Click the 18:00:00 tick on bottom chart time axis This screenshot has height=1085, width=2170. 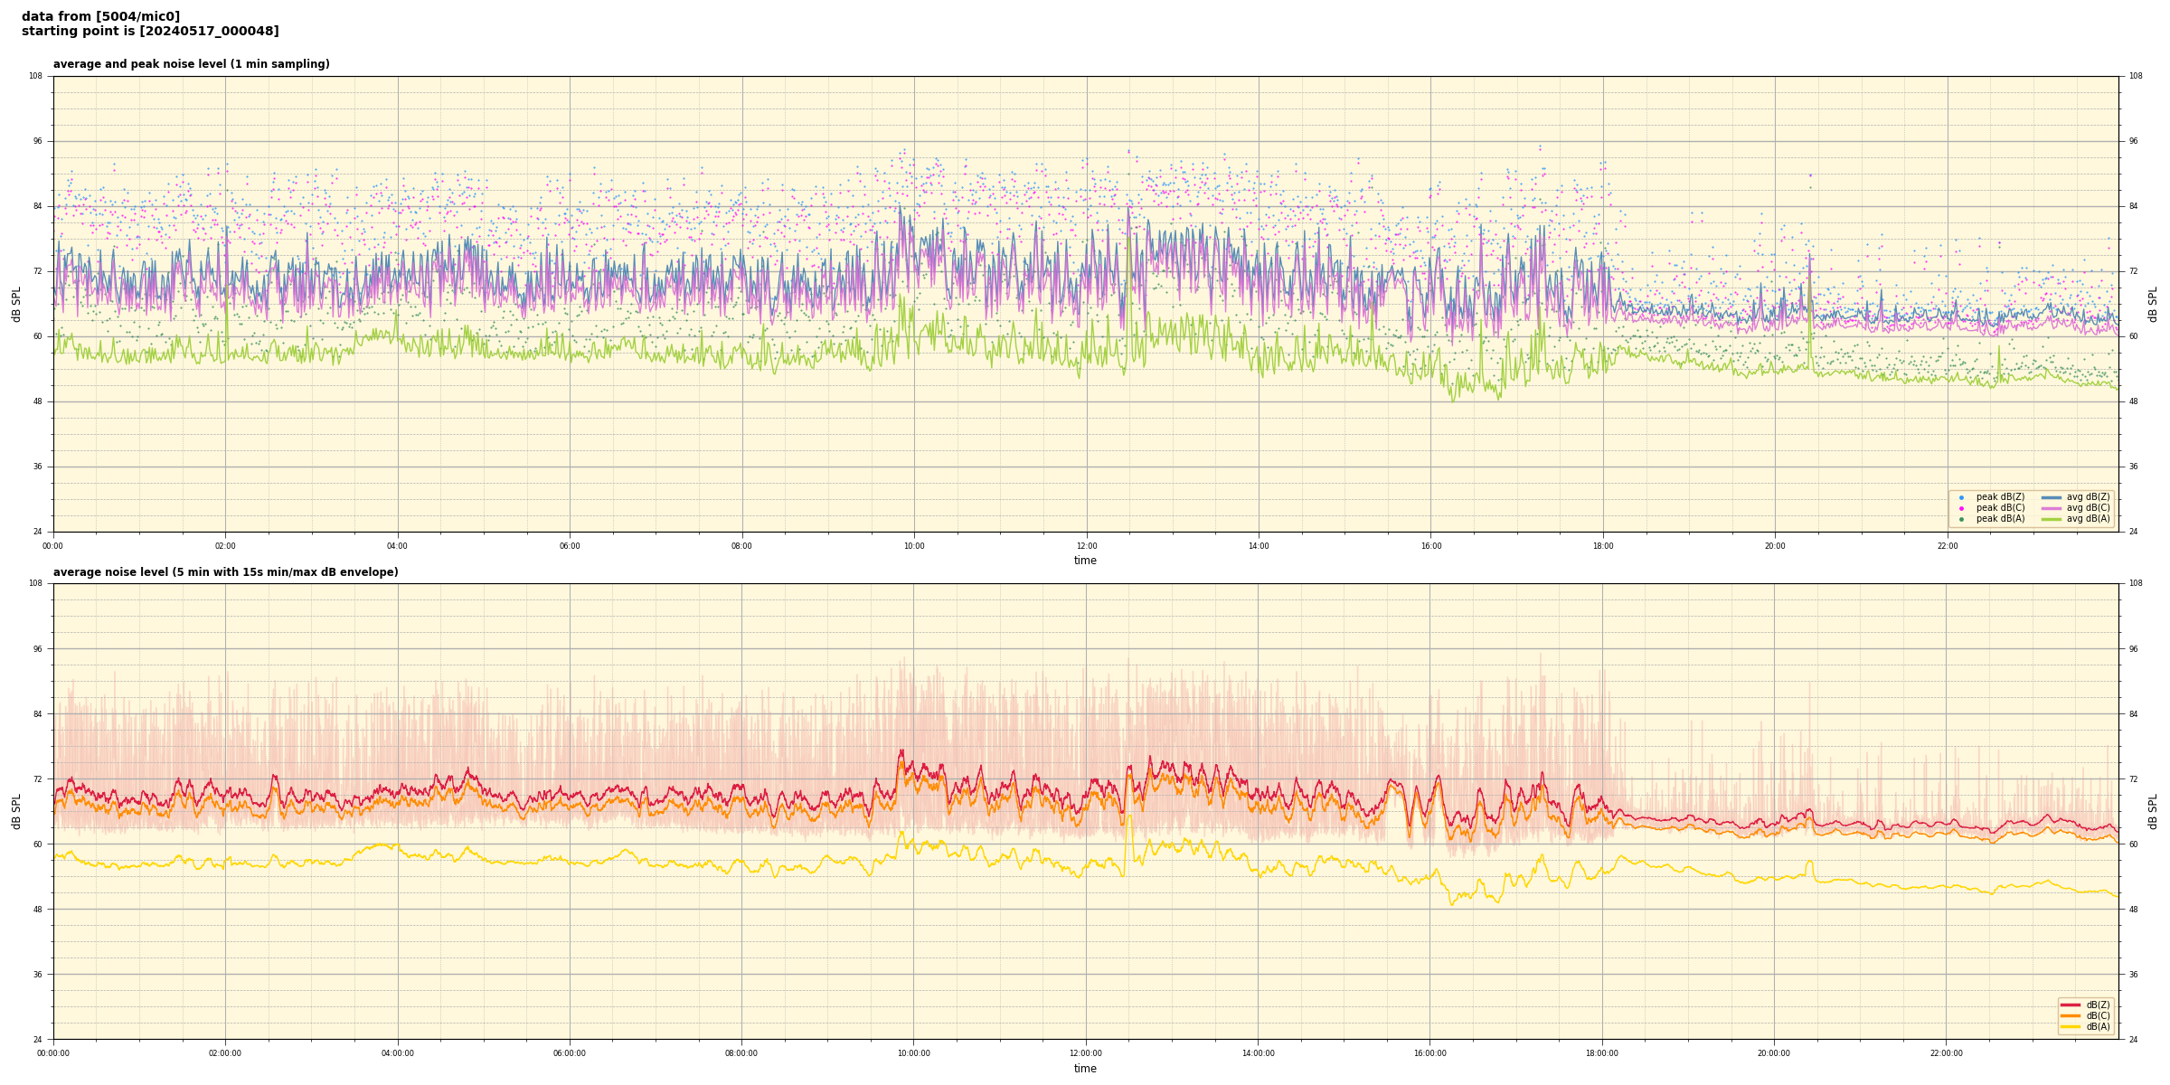(x=1602, y=1053)
